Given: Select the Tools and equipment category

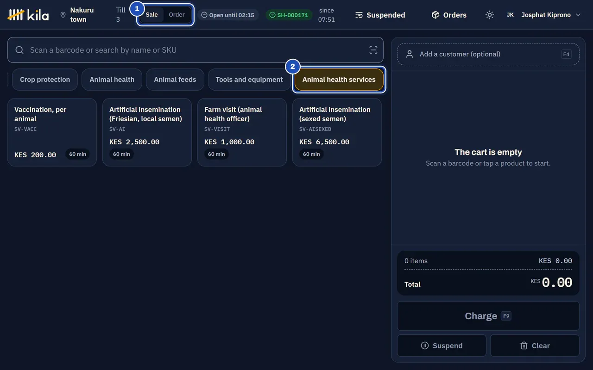Looking at the screenshot, I should tap(249, 80).
